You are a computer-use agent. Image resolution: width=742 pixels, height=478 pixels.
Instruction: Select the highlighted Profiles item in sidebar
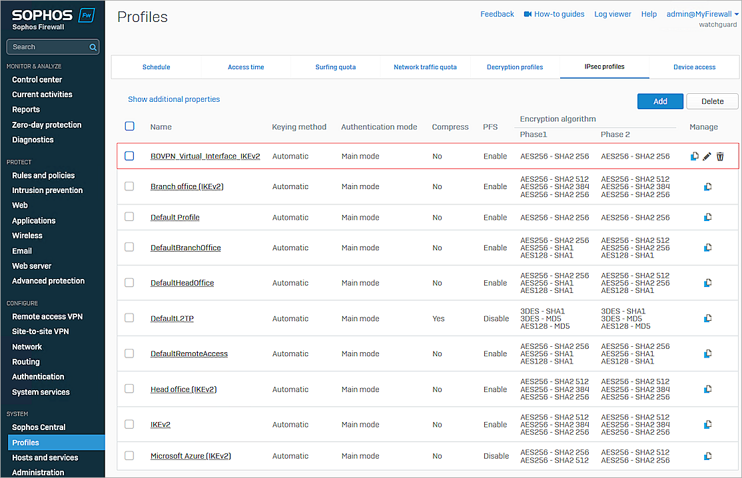tap(25, 442)
